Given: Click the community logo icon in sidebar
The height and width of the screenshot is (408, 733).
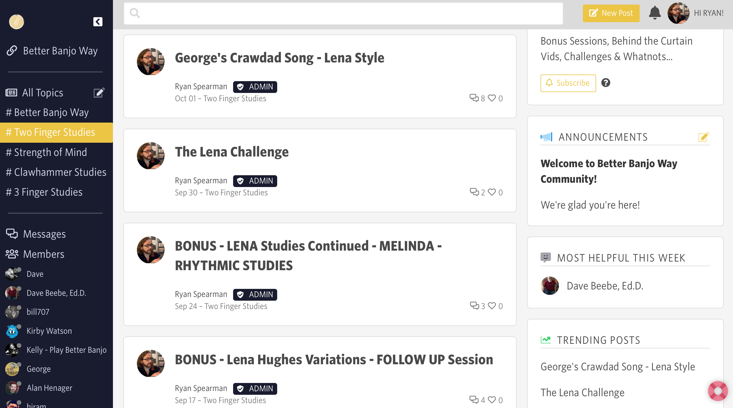Looking at the screenshot, I should click(x=16, y=22).
